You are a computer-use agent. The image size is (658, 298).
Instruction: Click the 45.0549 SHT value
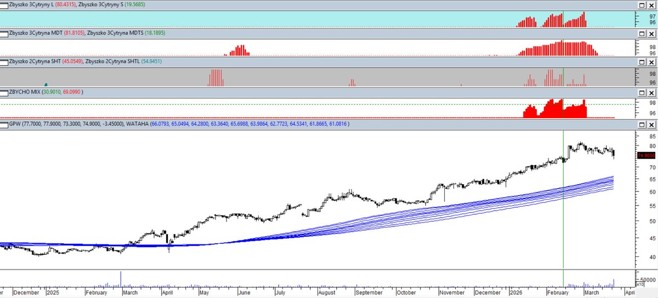click(72, 62)
